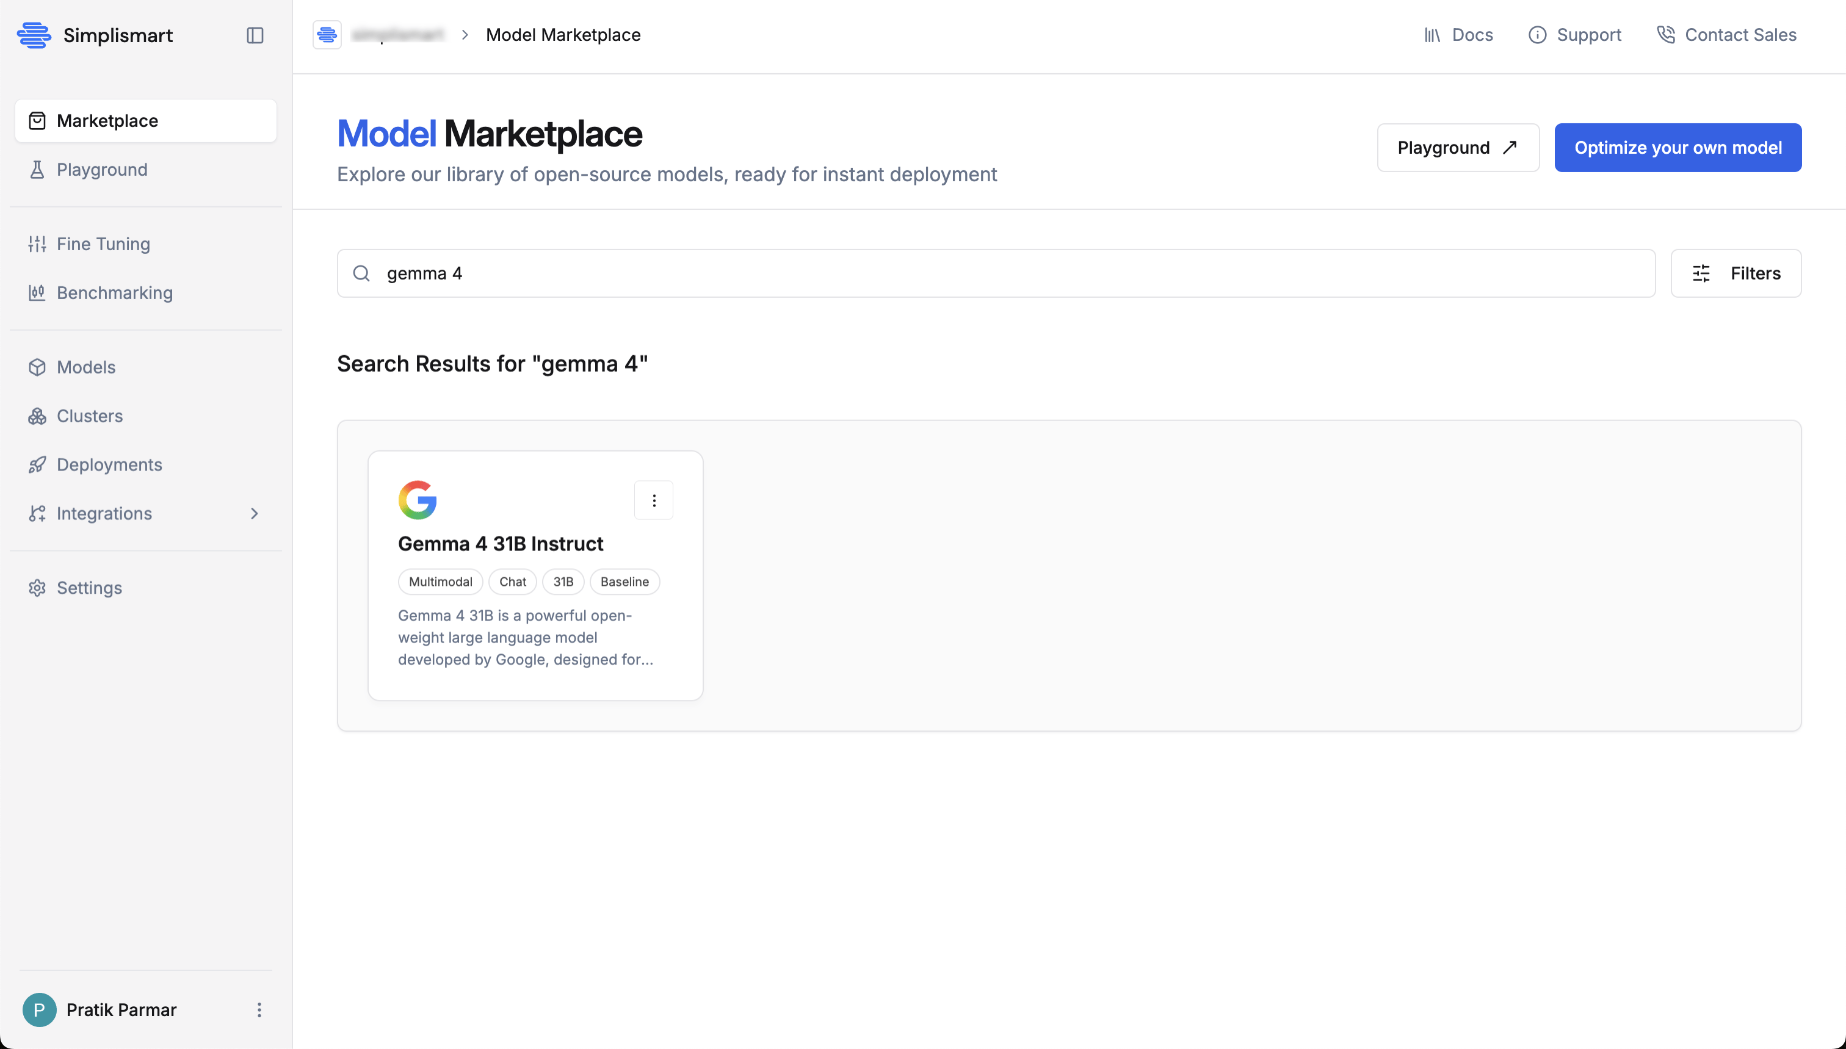The image size is (1846, 1049).
Task: Click the Settings gear icon
Action: click(37, 587)
